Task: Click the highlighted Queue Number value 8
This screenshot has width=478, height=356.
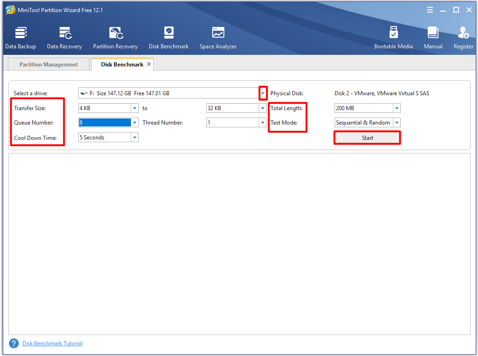Action: click(105, 123)
